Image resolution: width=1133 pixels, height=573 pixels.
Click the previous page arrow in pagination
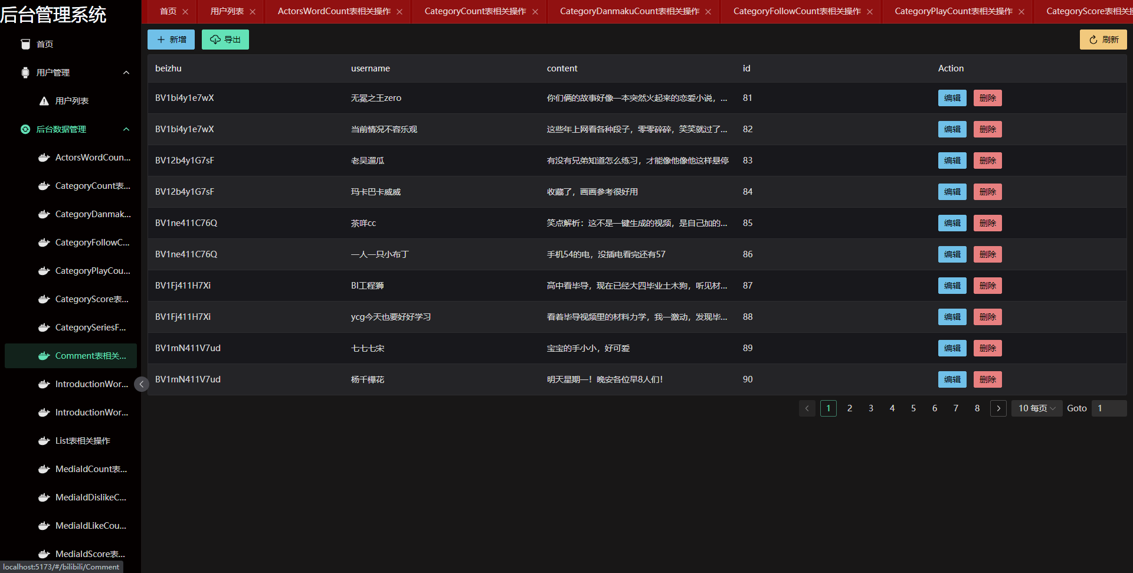point(807,408)
